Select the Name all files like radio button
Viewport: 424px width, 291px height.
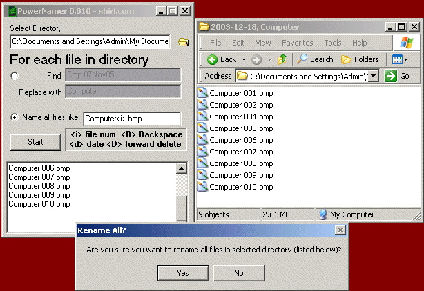pos(15,117)
